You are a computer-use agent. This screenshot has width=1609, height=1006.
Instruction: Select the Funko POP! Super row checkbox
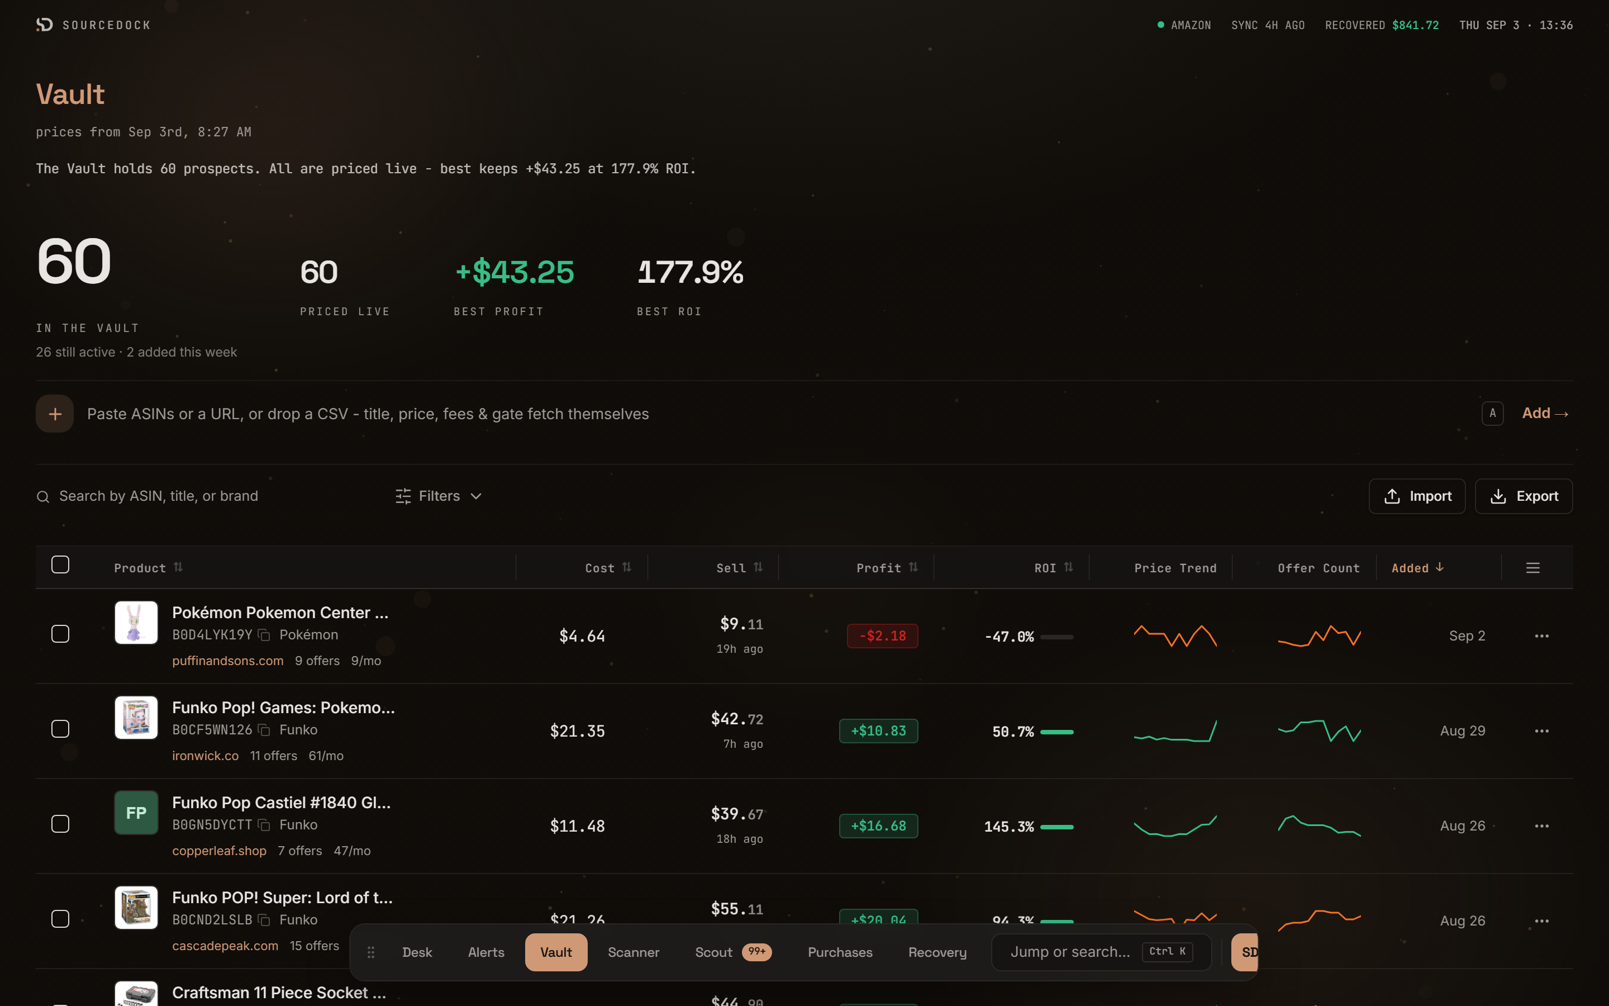tap(60, 919)
